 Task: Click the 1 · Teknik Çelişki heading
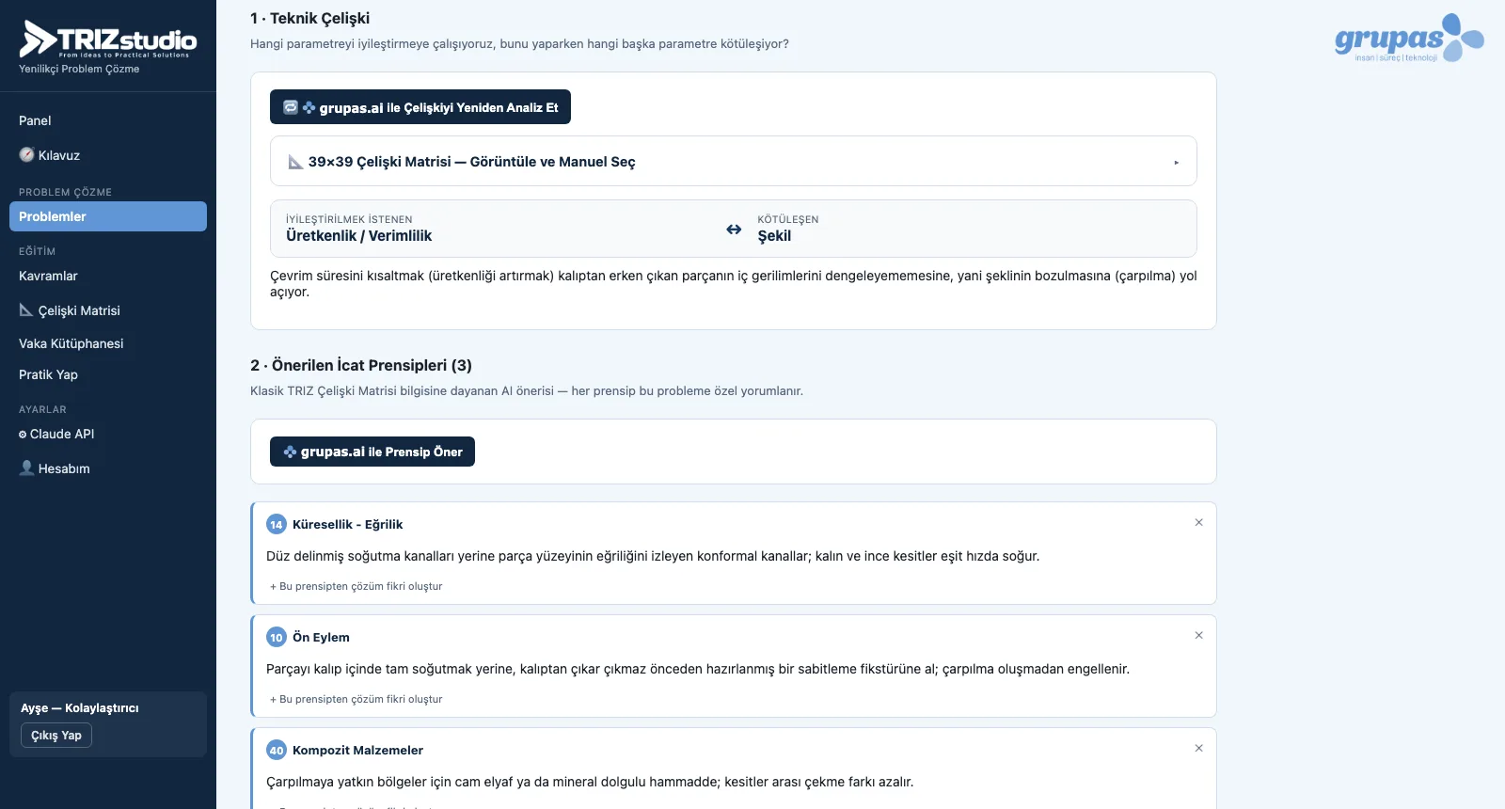[x=310, y=18]
